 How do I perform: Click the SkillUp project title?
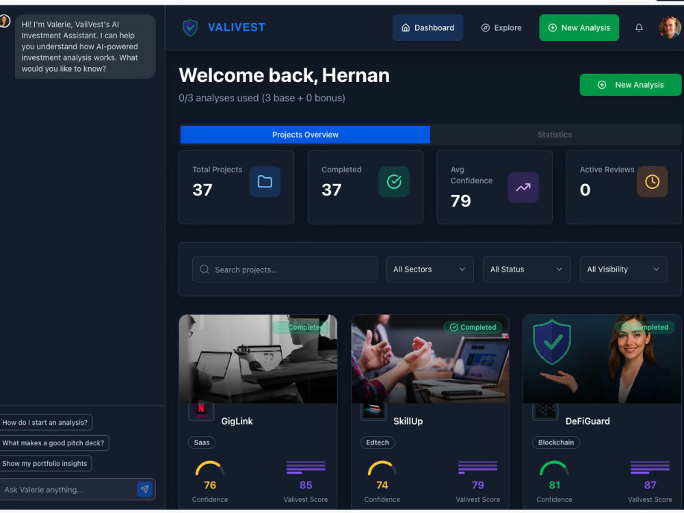pyautogui.click(x=408, y=421)
